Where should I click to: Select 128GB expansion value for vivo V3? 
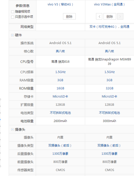(60, 105)
